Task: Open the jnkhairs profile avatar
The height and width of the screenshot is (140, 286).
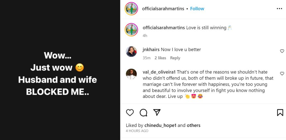Action: (x=131, y=51)
